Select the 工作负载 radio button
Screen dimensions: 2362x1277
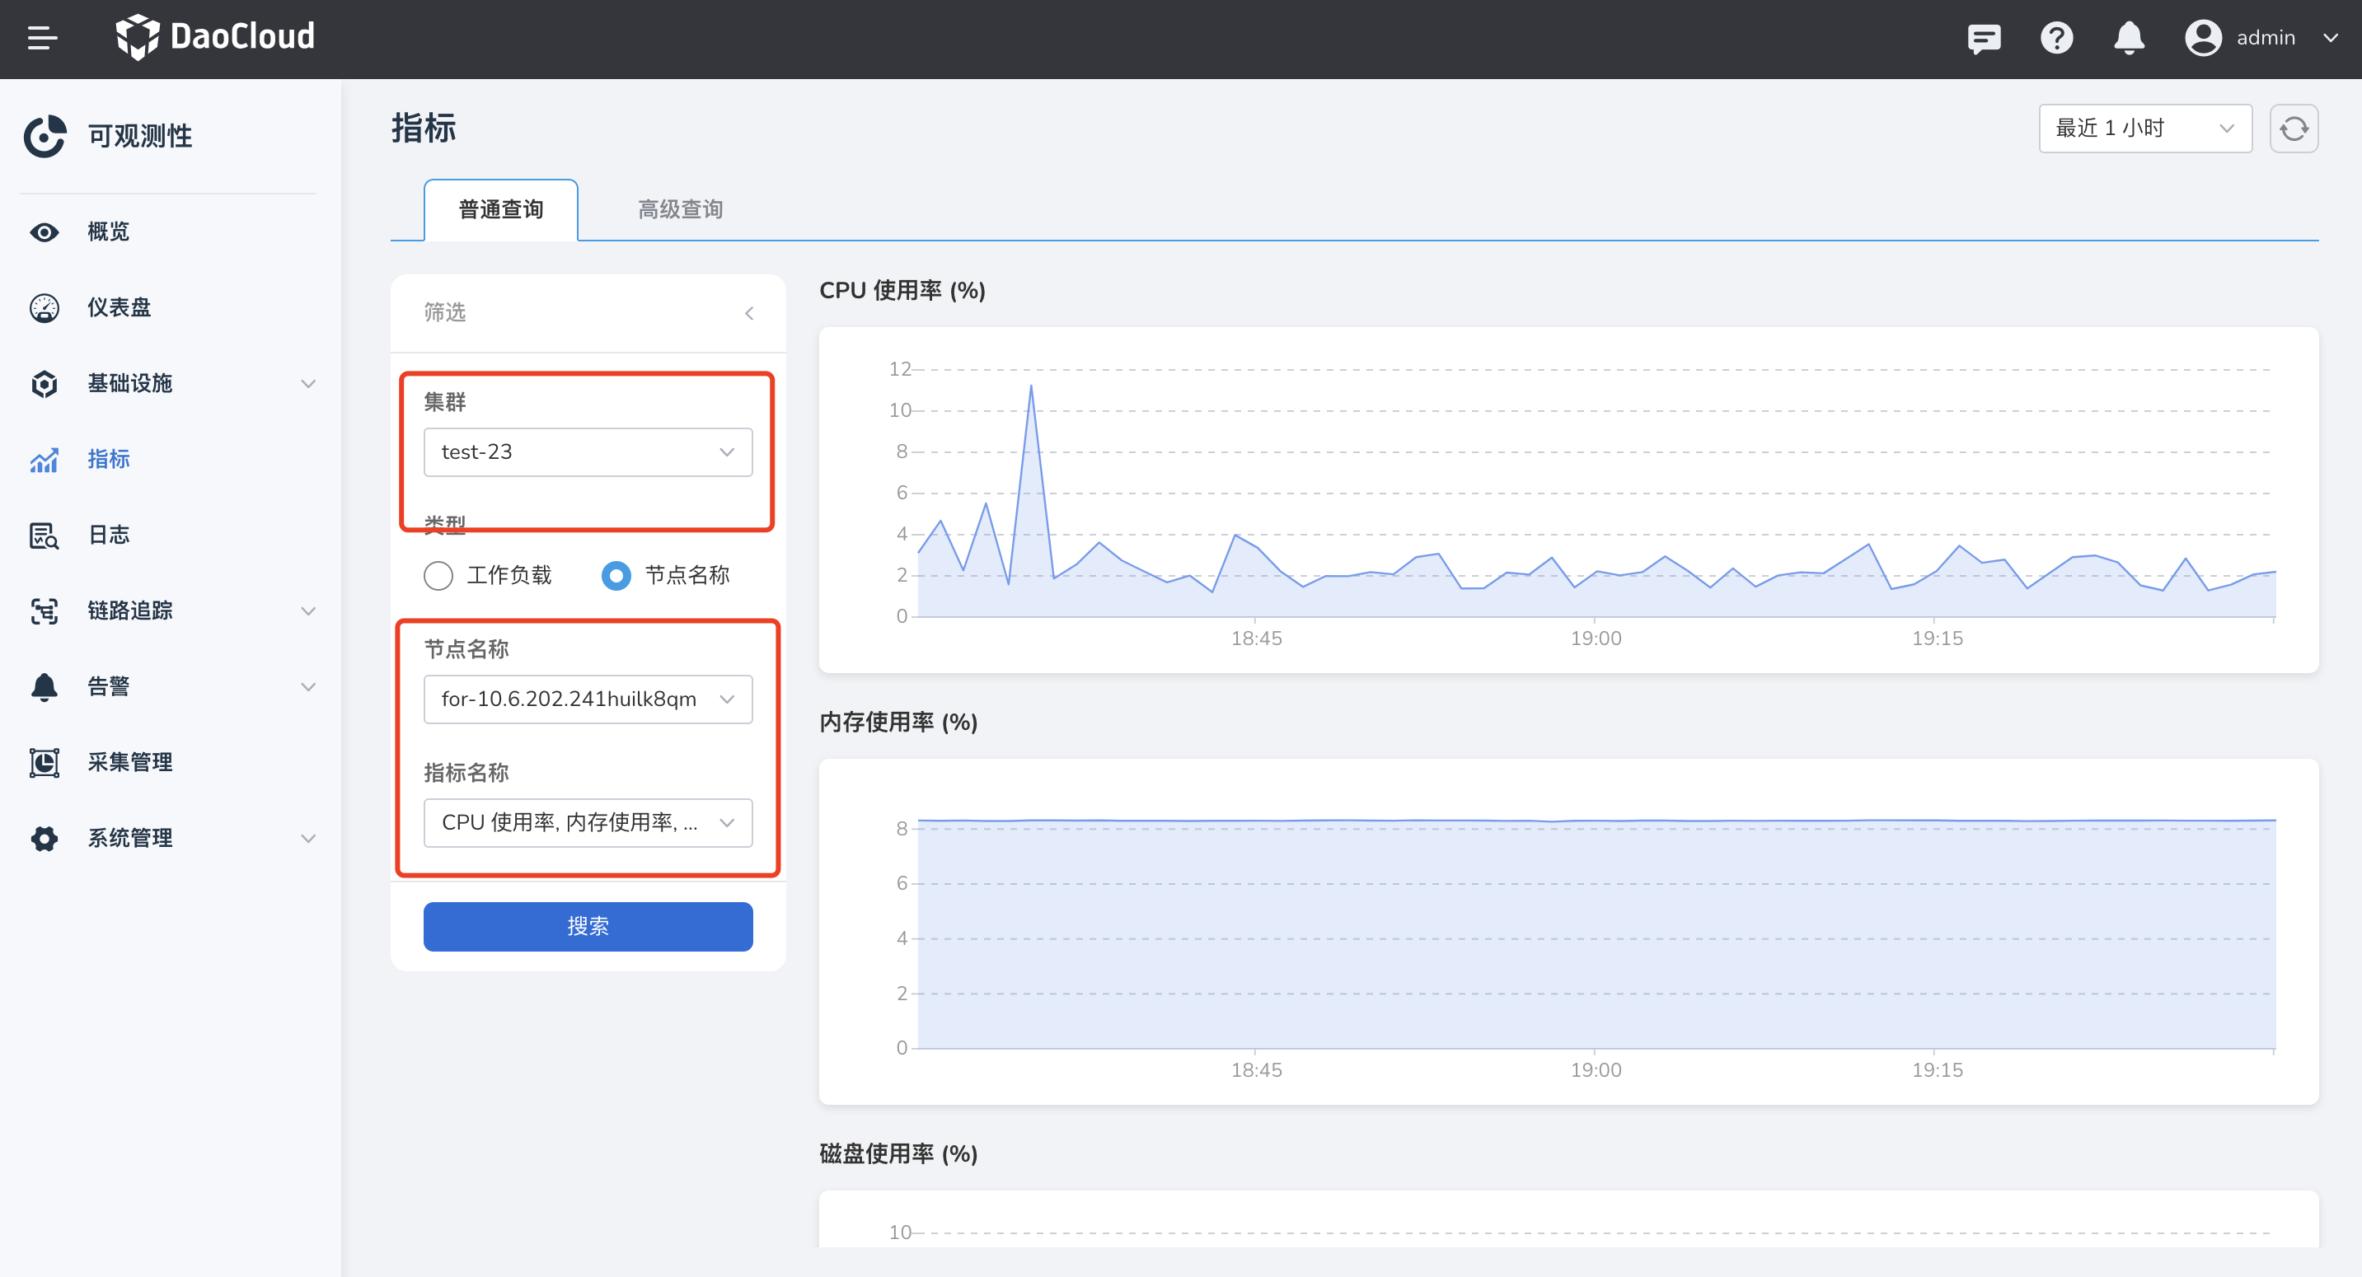pos(438,576)
